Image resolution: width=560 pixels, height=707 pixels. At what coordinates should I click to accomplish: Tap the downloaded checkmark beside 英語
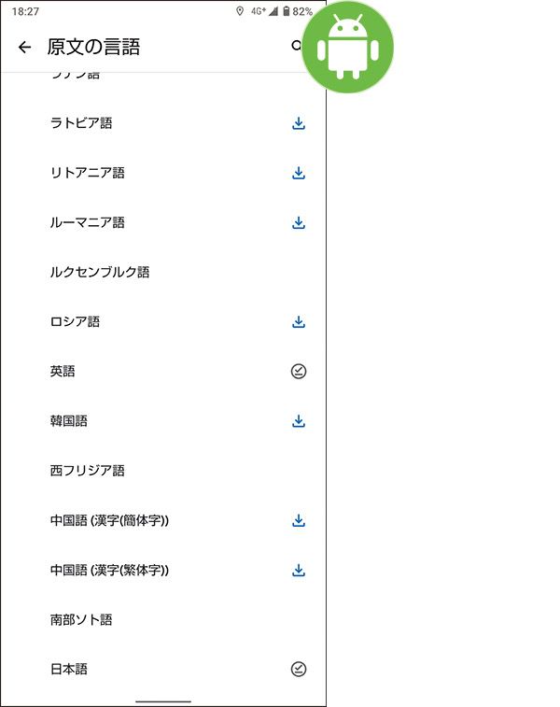point(299,371)
